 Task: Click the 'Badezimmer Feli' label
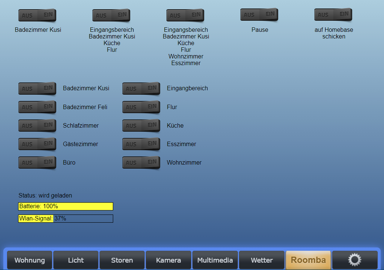tap(85, 107)
